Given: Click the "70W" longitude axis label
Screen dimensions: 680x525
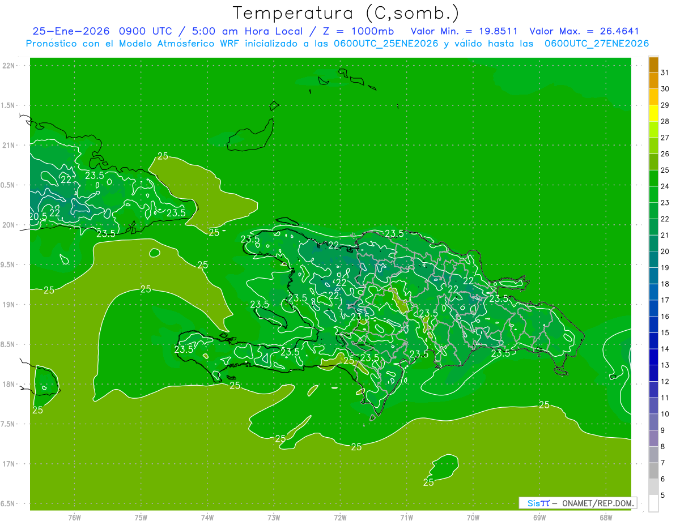Looking at the screenshot, I should tap(473, 517).
